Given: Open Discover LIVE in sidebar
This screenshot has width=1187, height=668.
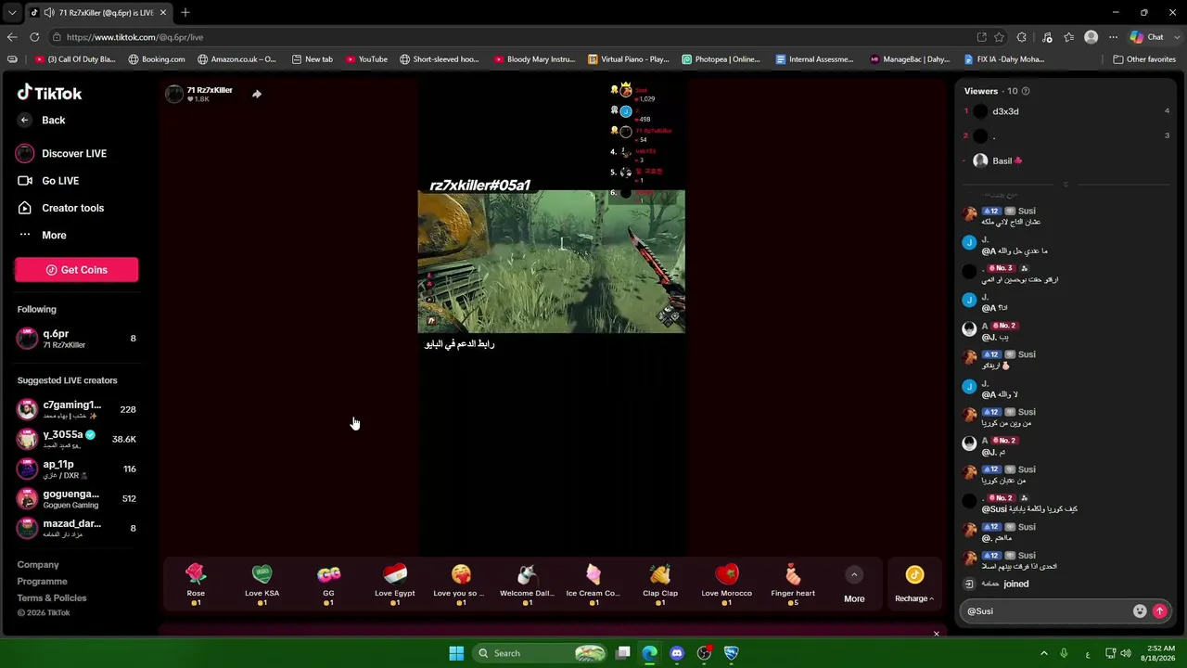Looking at the screenshot, I should 61,153.
